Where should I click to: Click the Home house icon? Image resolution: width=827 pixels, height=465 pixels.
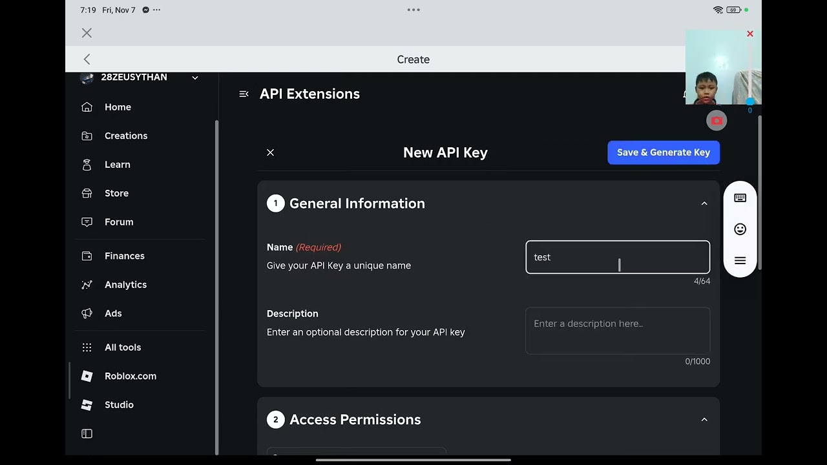click(87, 107)
